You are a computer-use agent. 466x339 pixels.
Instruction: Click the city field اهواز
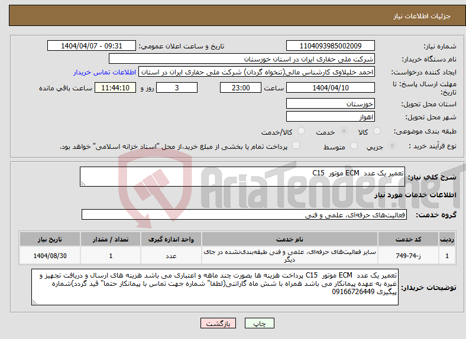[330, 116]
